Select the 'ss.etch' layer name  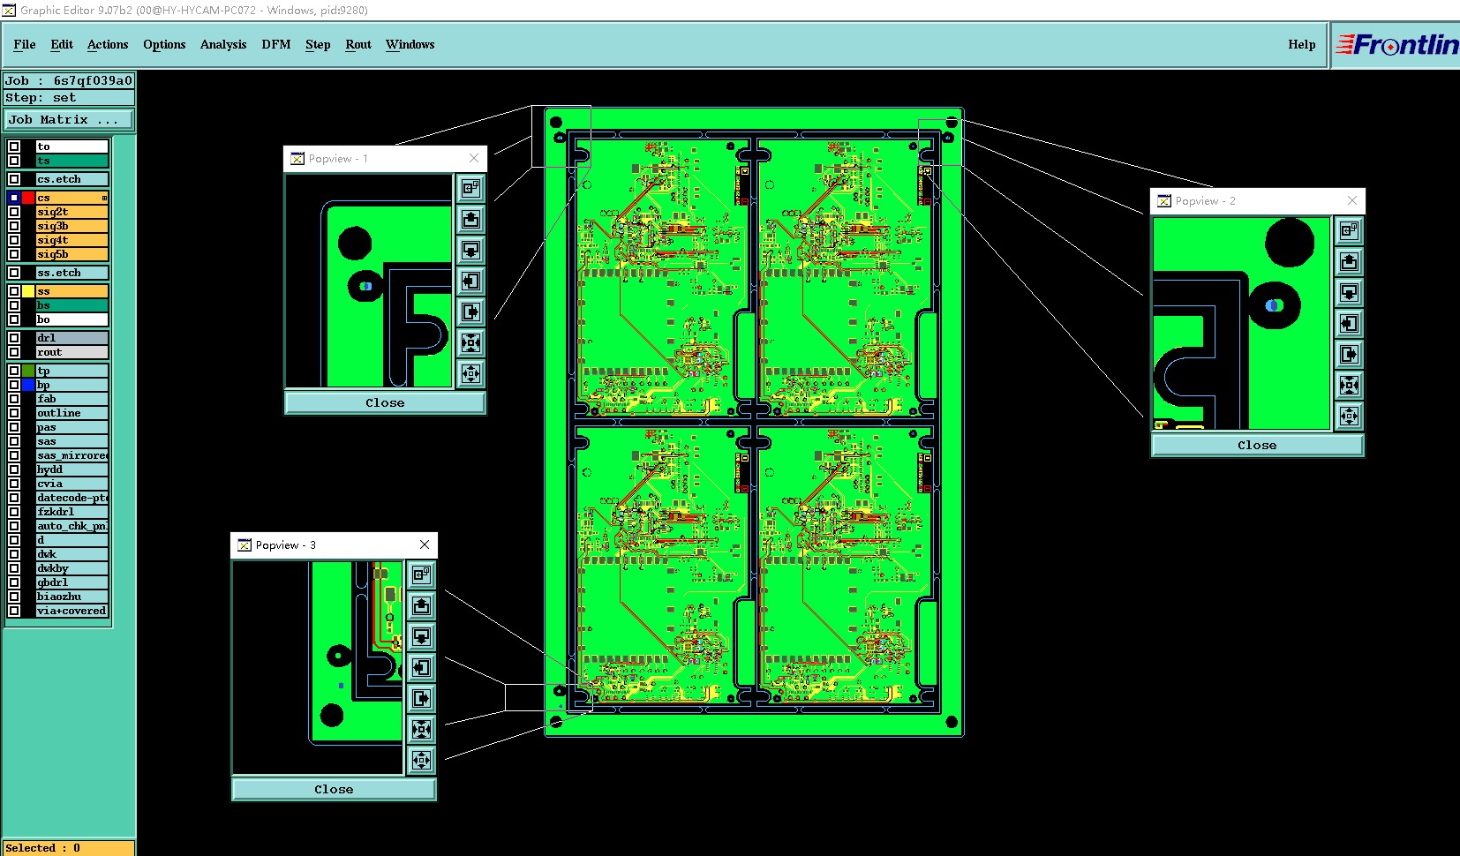(71, 273)
